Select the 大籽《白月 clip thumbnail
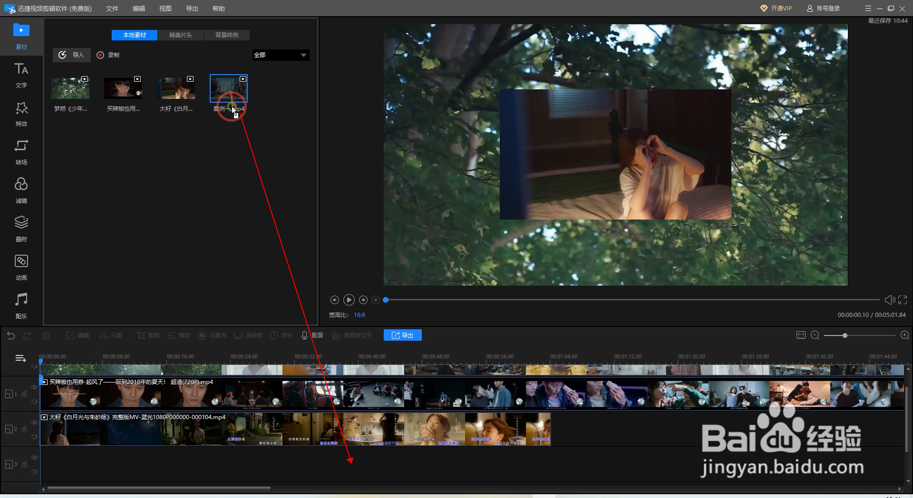The image size is (913, 498). pyautogui.click(x=176, y=88)
